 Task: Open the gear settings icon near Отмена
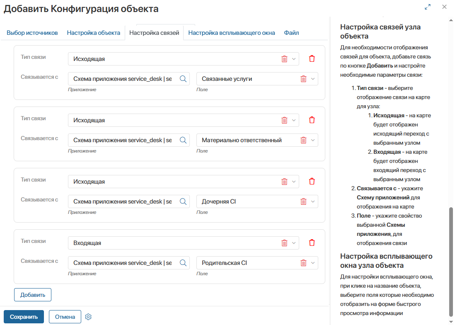[x=88, y=317]
